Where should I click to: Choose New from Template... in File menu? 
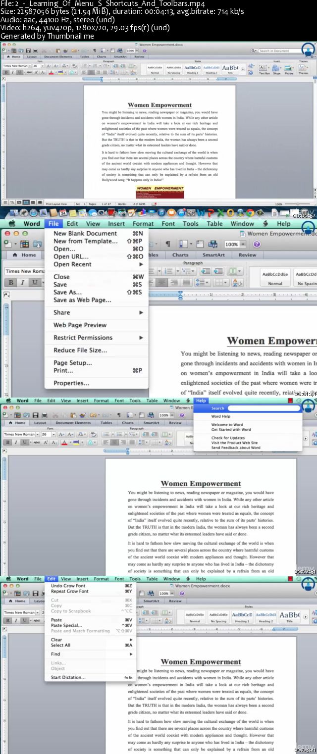click(97, 241)
